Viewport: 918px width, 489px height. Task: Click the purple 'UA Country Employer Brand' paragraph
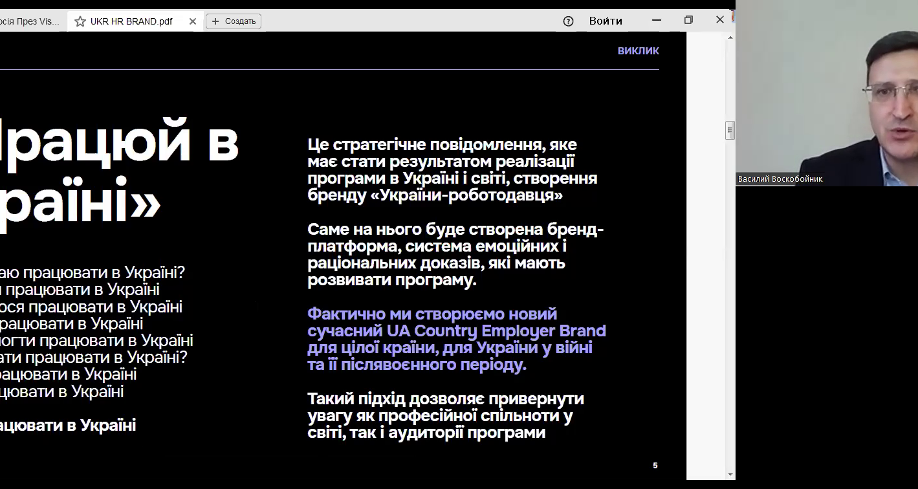point(456,340)
